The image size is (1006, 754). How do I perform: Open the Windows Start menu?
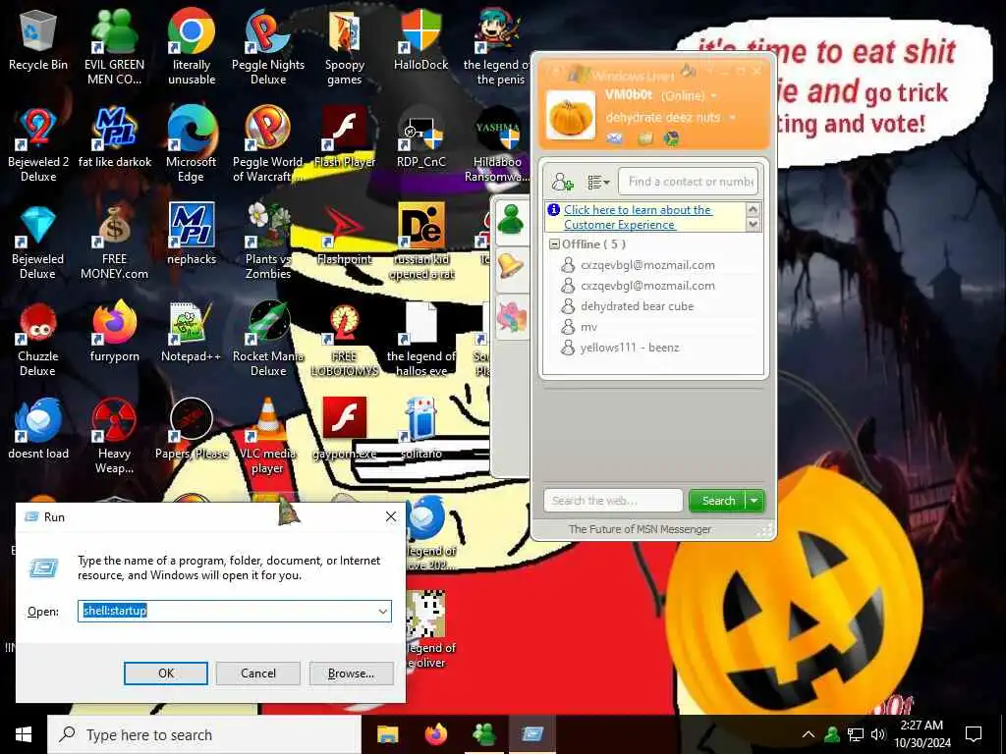pyautogui.click(x=24, y=734)
